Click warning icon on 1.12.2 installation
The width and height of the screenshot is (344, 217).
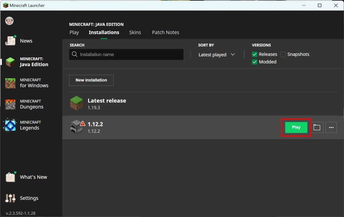click(83, 124)
